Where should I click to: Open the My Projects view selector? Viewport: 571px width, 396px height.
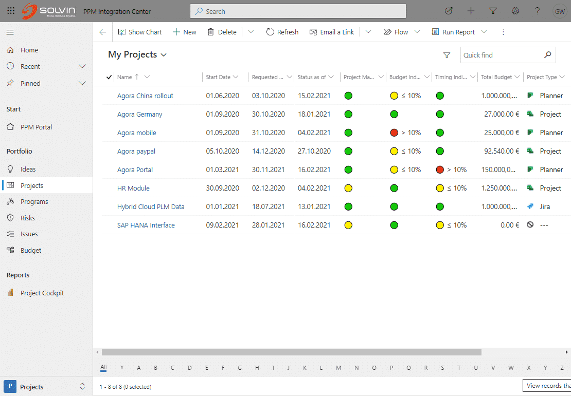tap(137, 54)
